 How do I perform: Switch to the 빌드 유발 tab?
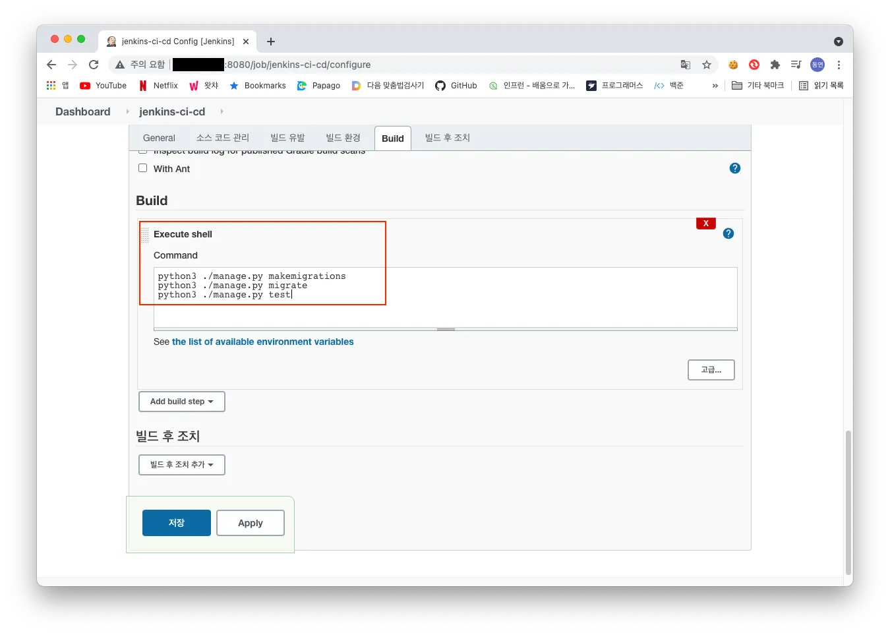287,138
